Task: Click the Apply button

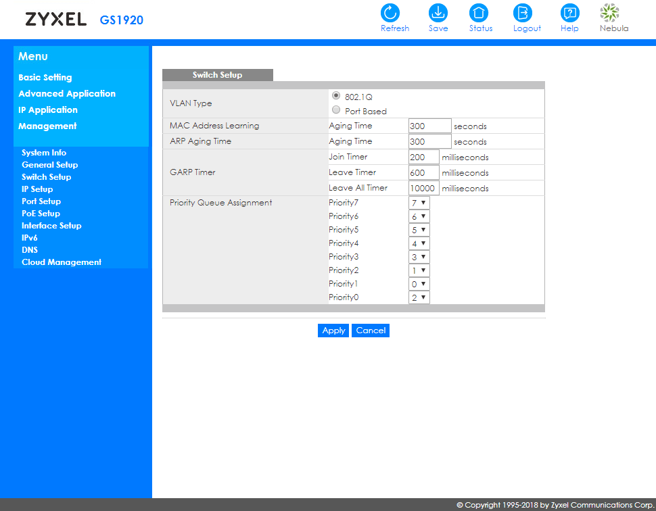Action: tap(333, 331)
